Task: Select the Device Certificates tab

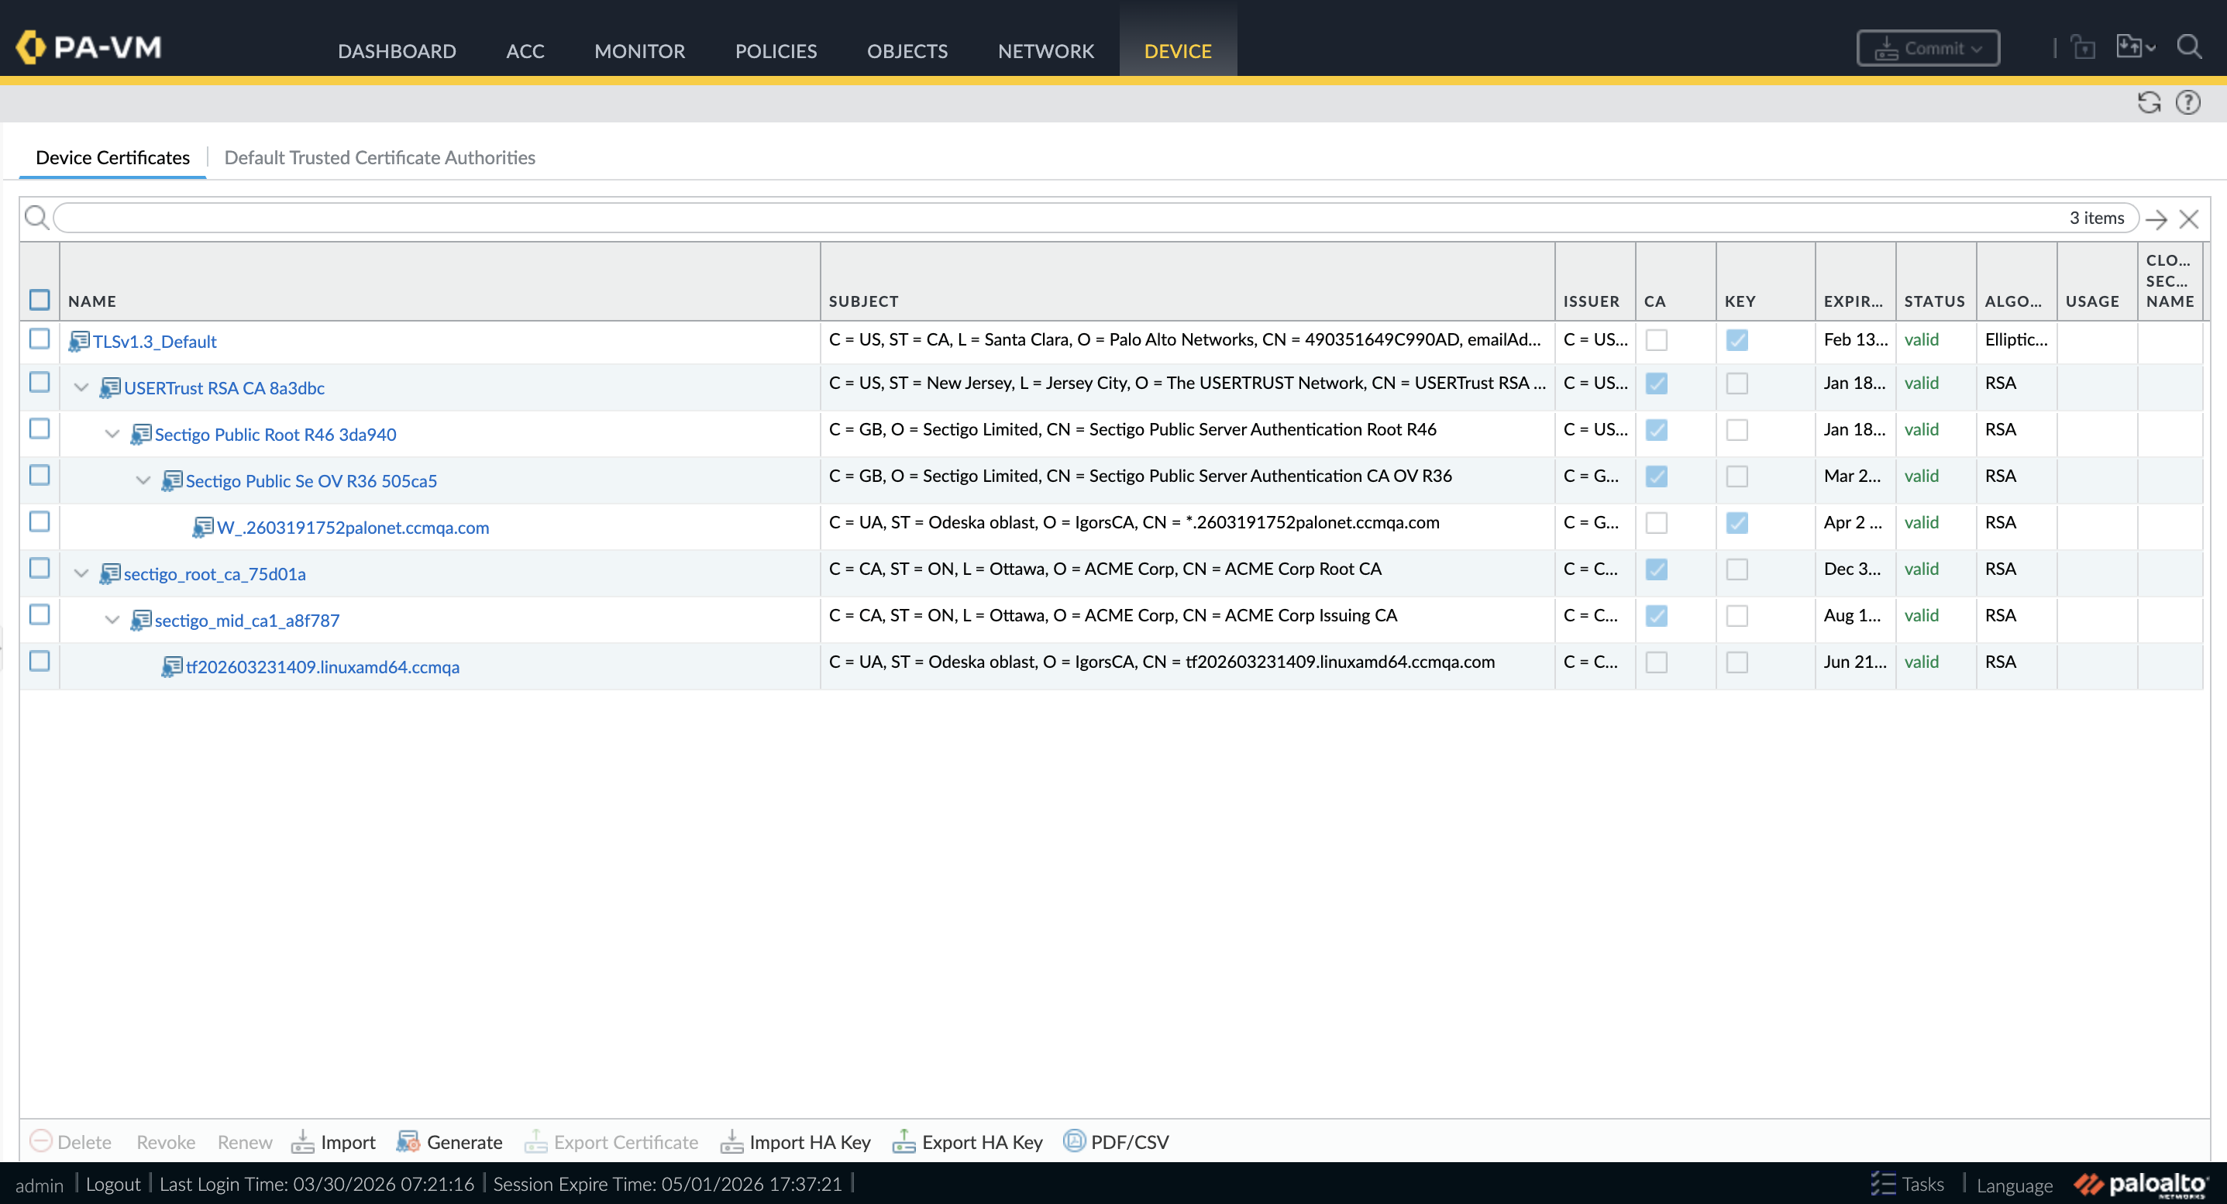Action: coord(112,157)
